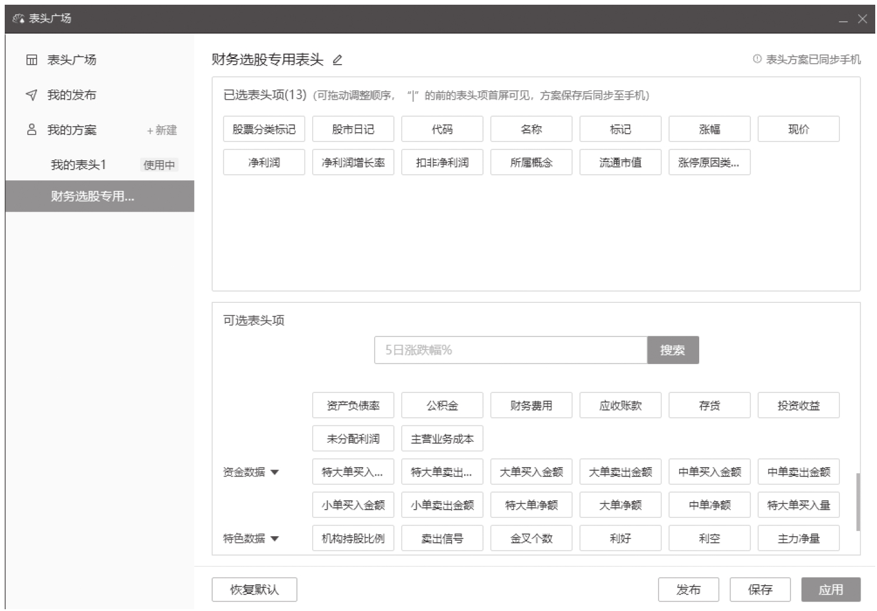Add the 存货 header item
Image resolution: width=877 pixels, height=611 pixels.
pos(709,405)
